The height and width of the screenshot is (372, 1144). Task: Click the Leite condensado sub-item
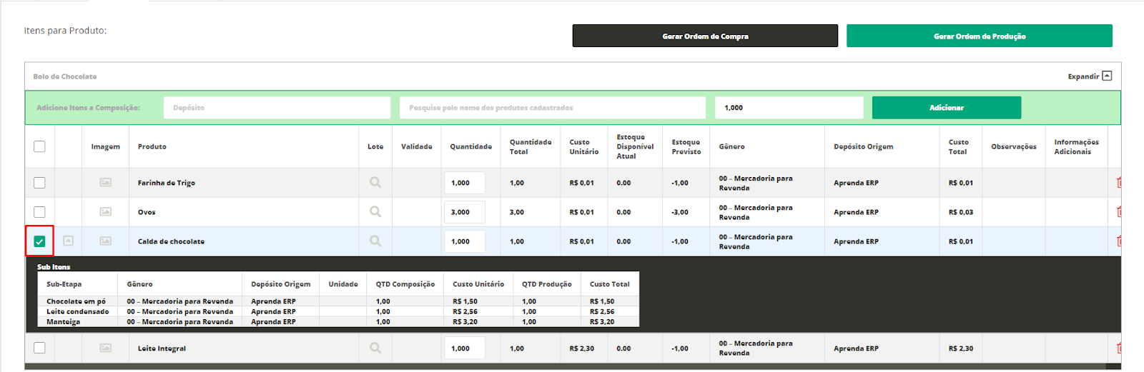78,311
